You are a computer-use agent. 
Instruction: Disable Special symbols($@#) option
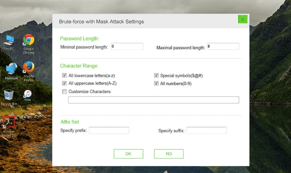tap(156, 75)
